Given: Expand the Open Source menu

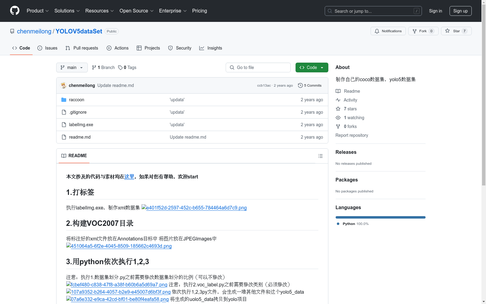Looking at the screenshot, I should 137,11.
